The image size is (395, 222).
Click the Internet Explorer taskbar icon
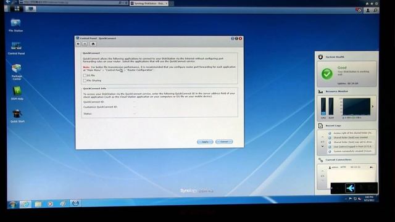[25, 204]
